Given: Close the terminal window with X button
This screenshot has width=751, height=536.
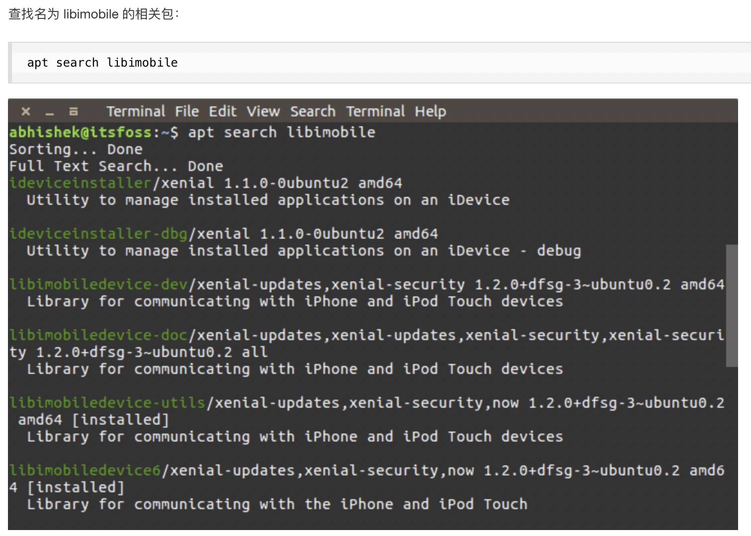Looking at the screenshot, I should pos(26,111).
